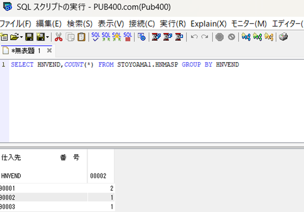
Task: Click line number 1 in the gutter
Action: (3, 64)
